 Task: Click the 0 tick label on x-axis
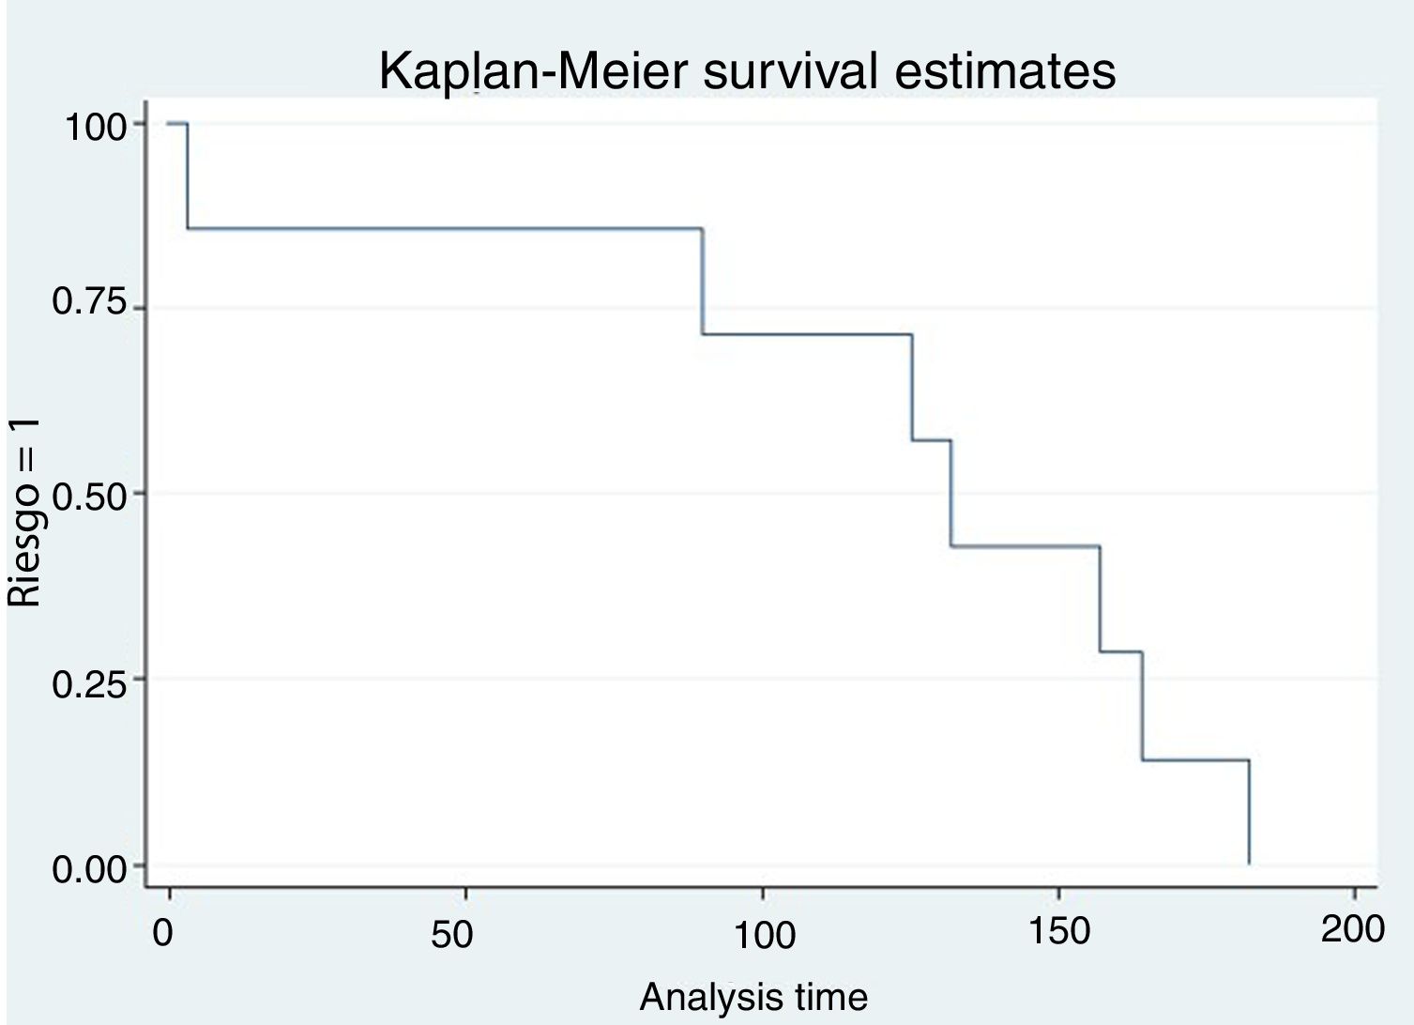click(164, 934)
